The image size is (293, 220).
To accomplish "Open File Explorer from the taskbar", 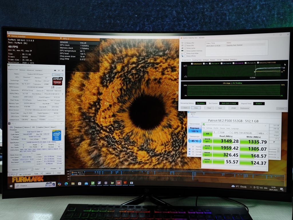I will point(73,184).
